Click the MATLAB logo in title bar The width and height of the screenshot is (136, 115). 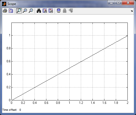pyautogui.click(x=4, y=4)
